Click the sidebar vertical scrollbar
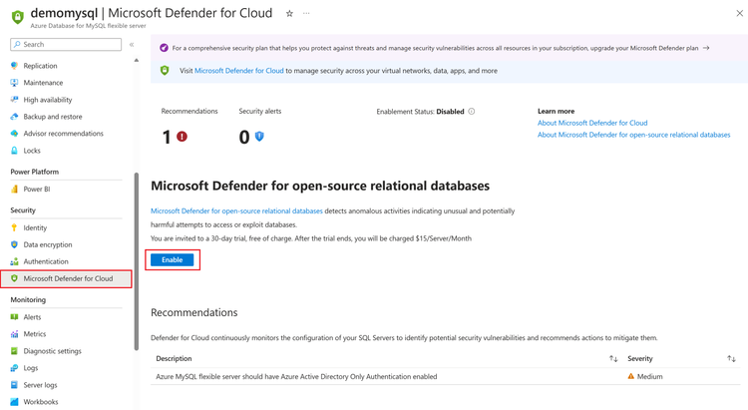Viewport: 748px width, 410px height. pyautogui.click(x=137, y=261)
